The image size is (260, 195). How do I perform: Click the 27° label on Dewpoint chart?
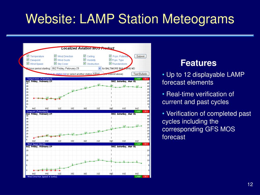(x=137, y=125)
